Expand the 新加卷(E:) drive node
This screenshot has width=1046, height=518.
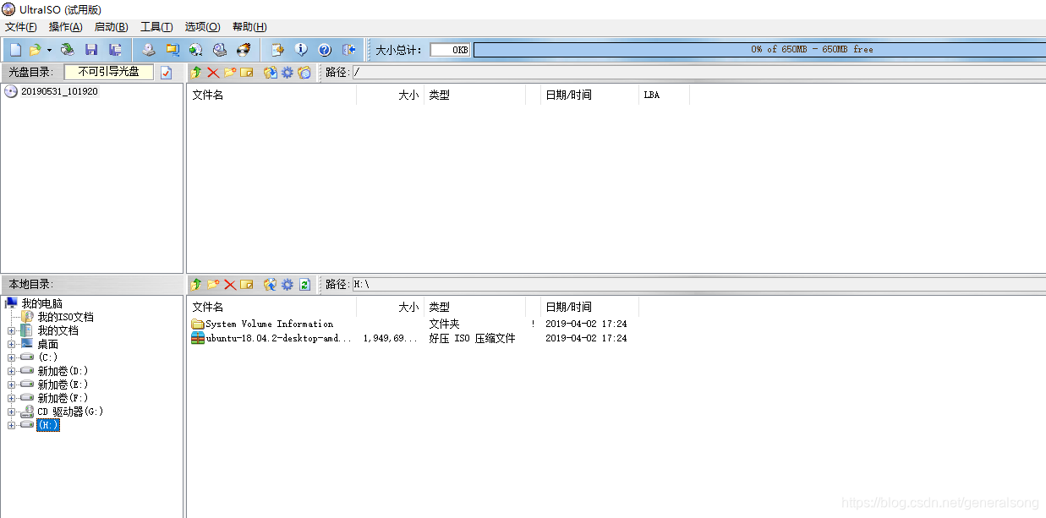12,385
